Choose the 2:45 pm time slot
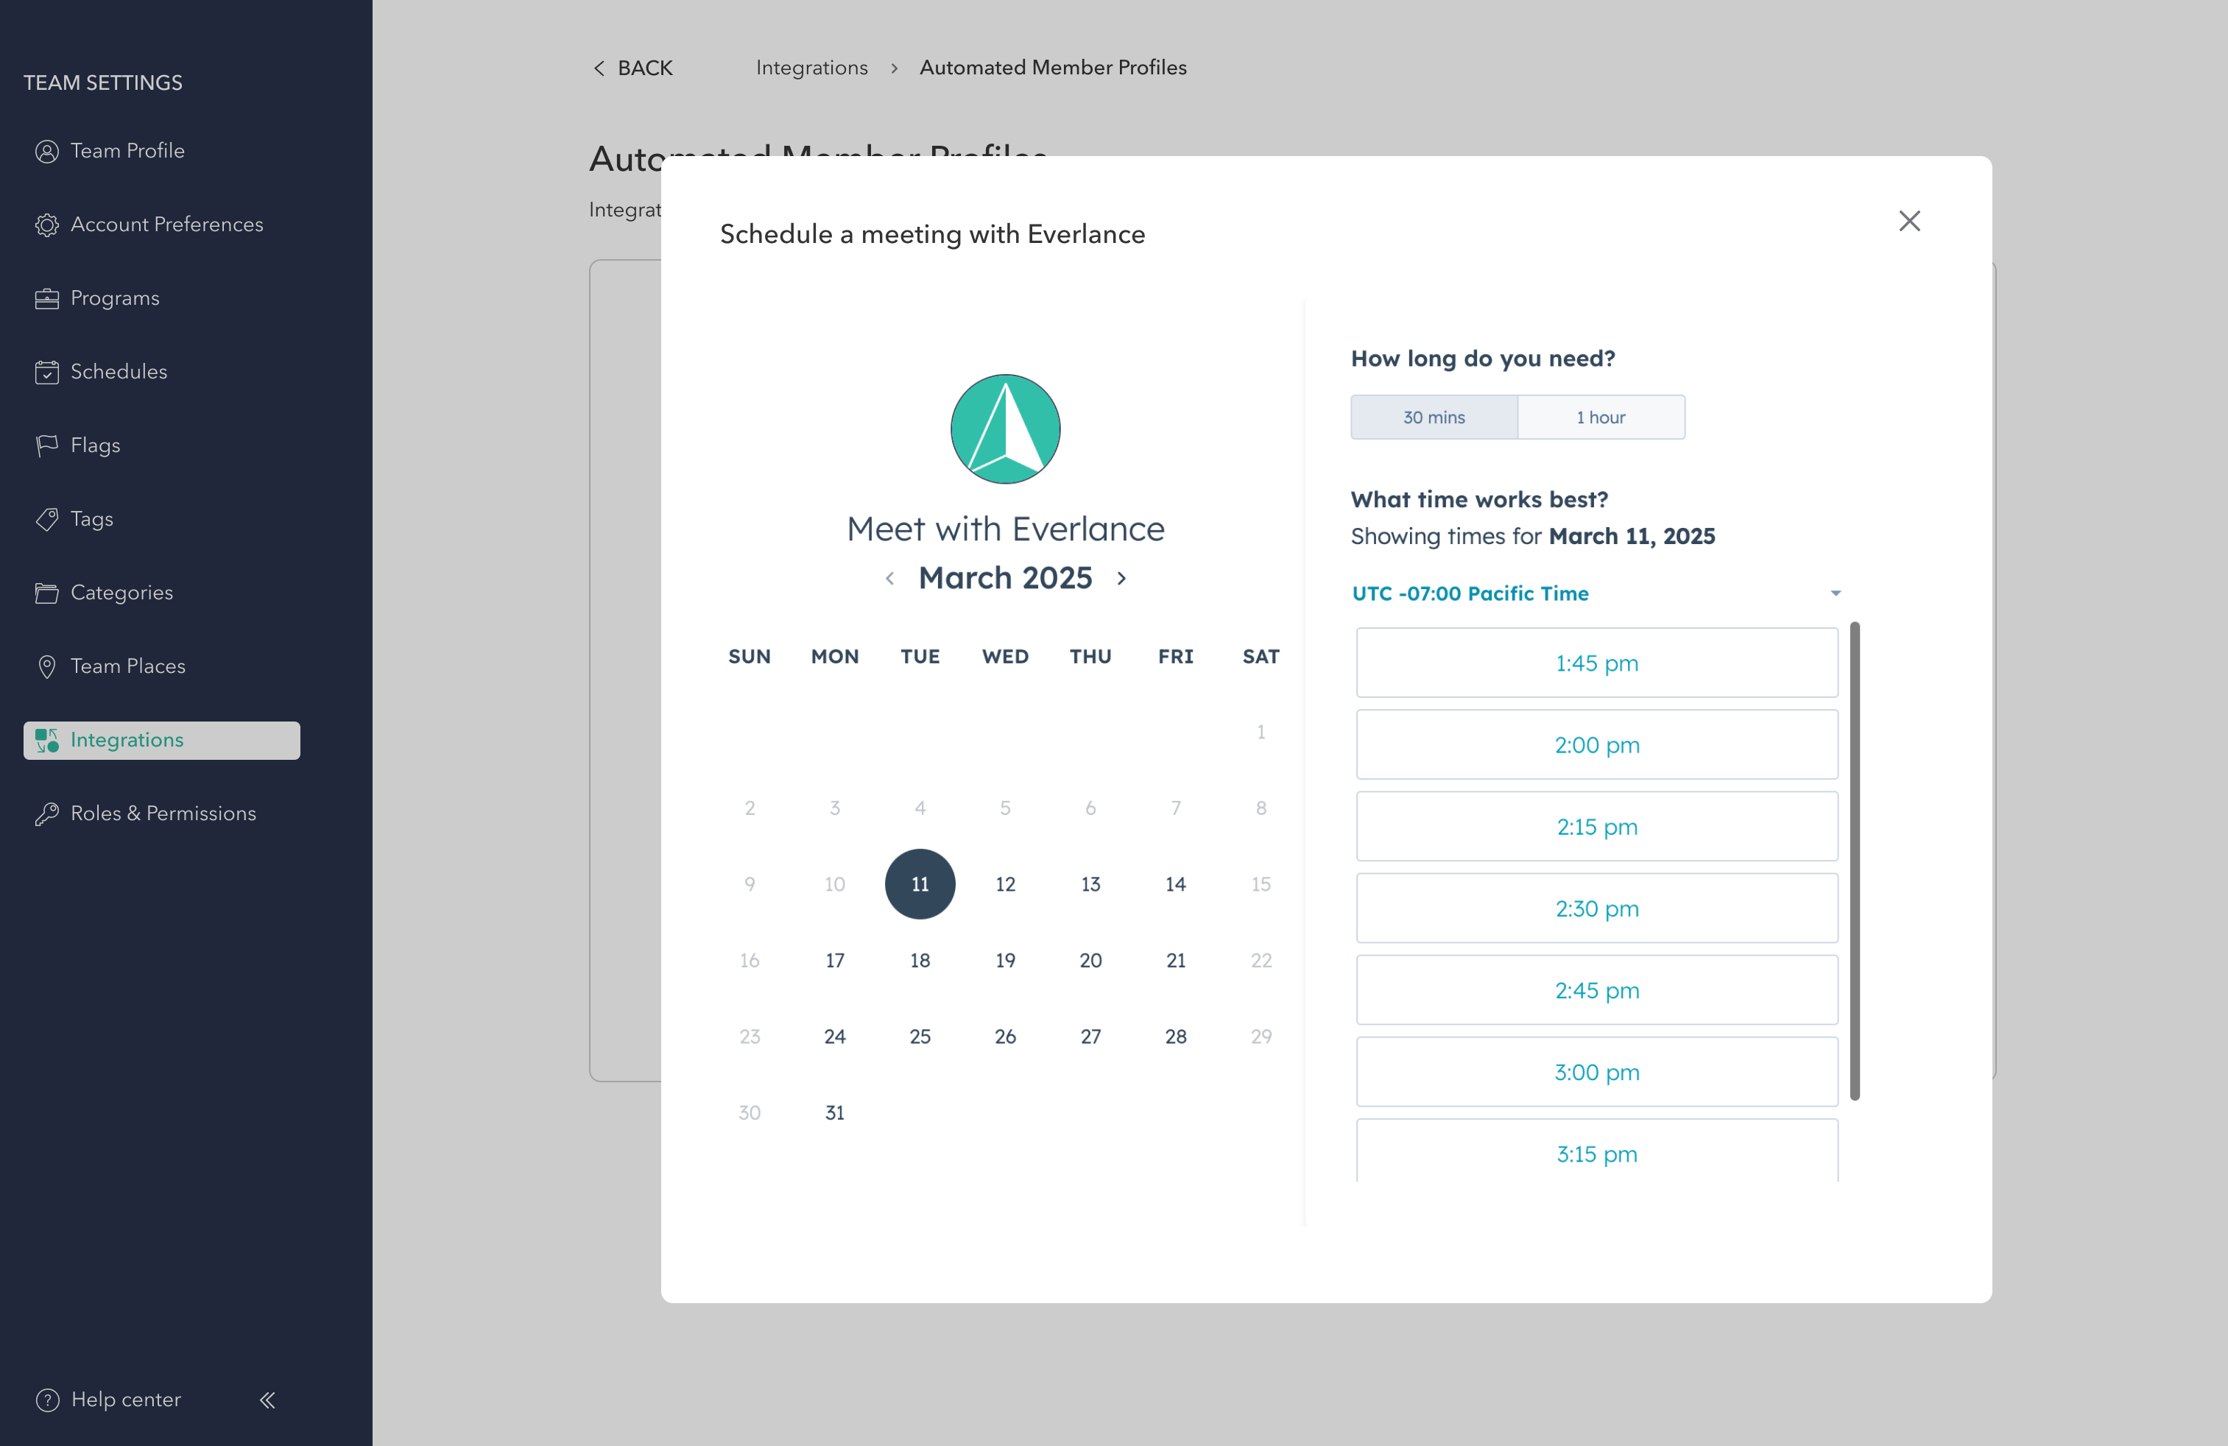 (1596, 990)
